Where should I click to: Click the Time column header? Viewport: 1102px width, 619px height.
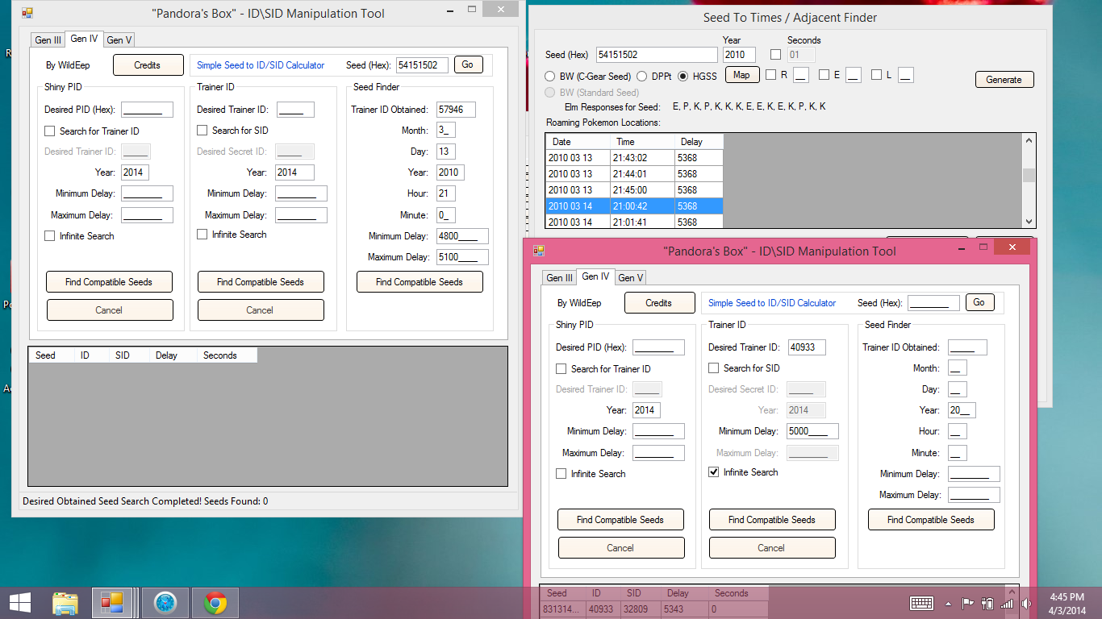(642, 142)
